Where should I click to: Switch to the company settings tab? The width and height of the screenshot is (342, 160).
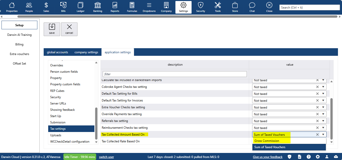86,52
